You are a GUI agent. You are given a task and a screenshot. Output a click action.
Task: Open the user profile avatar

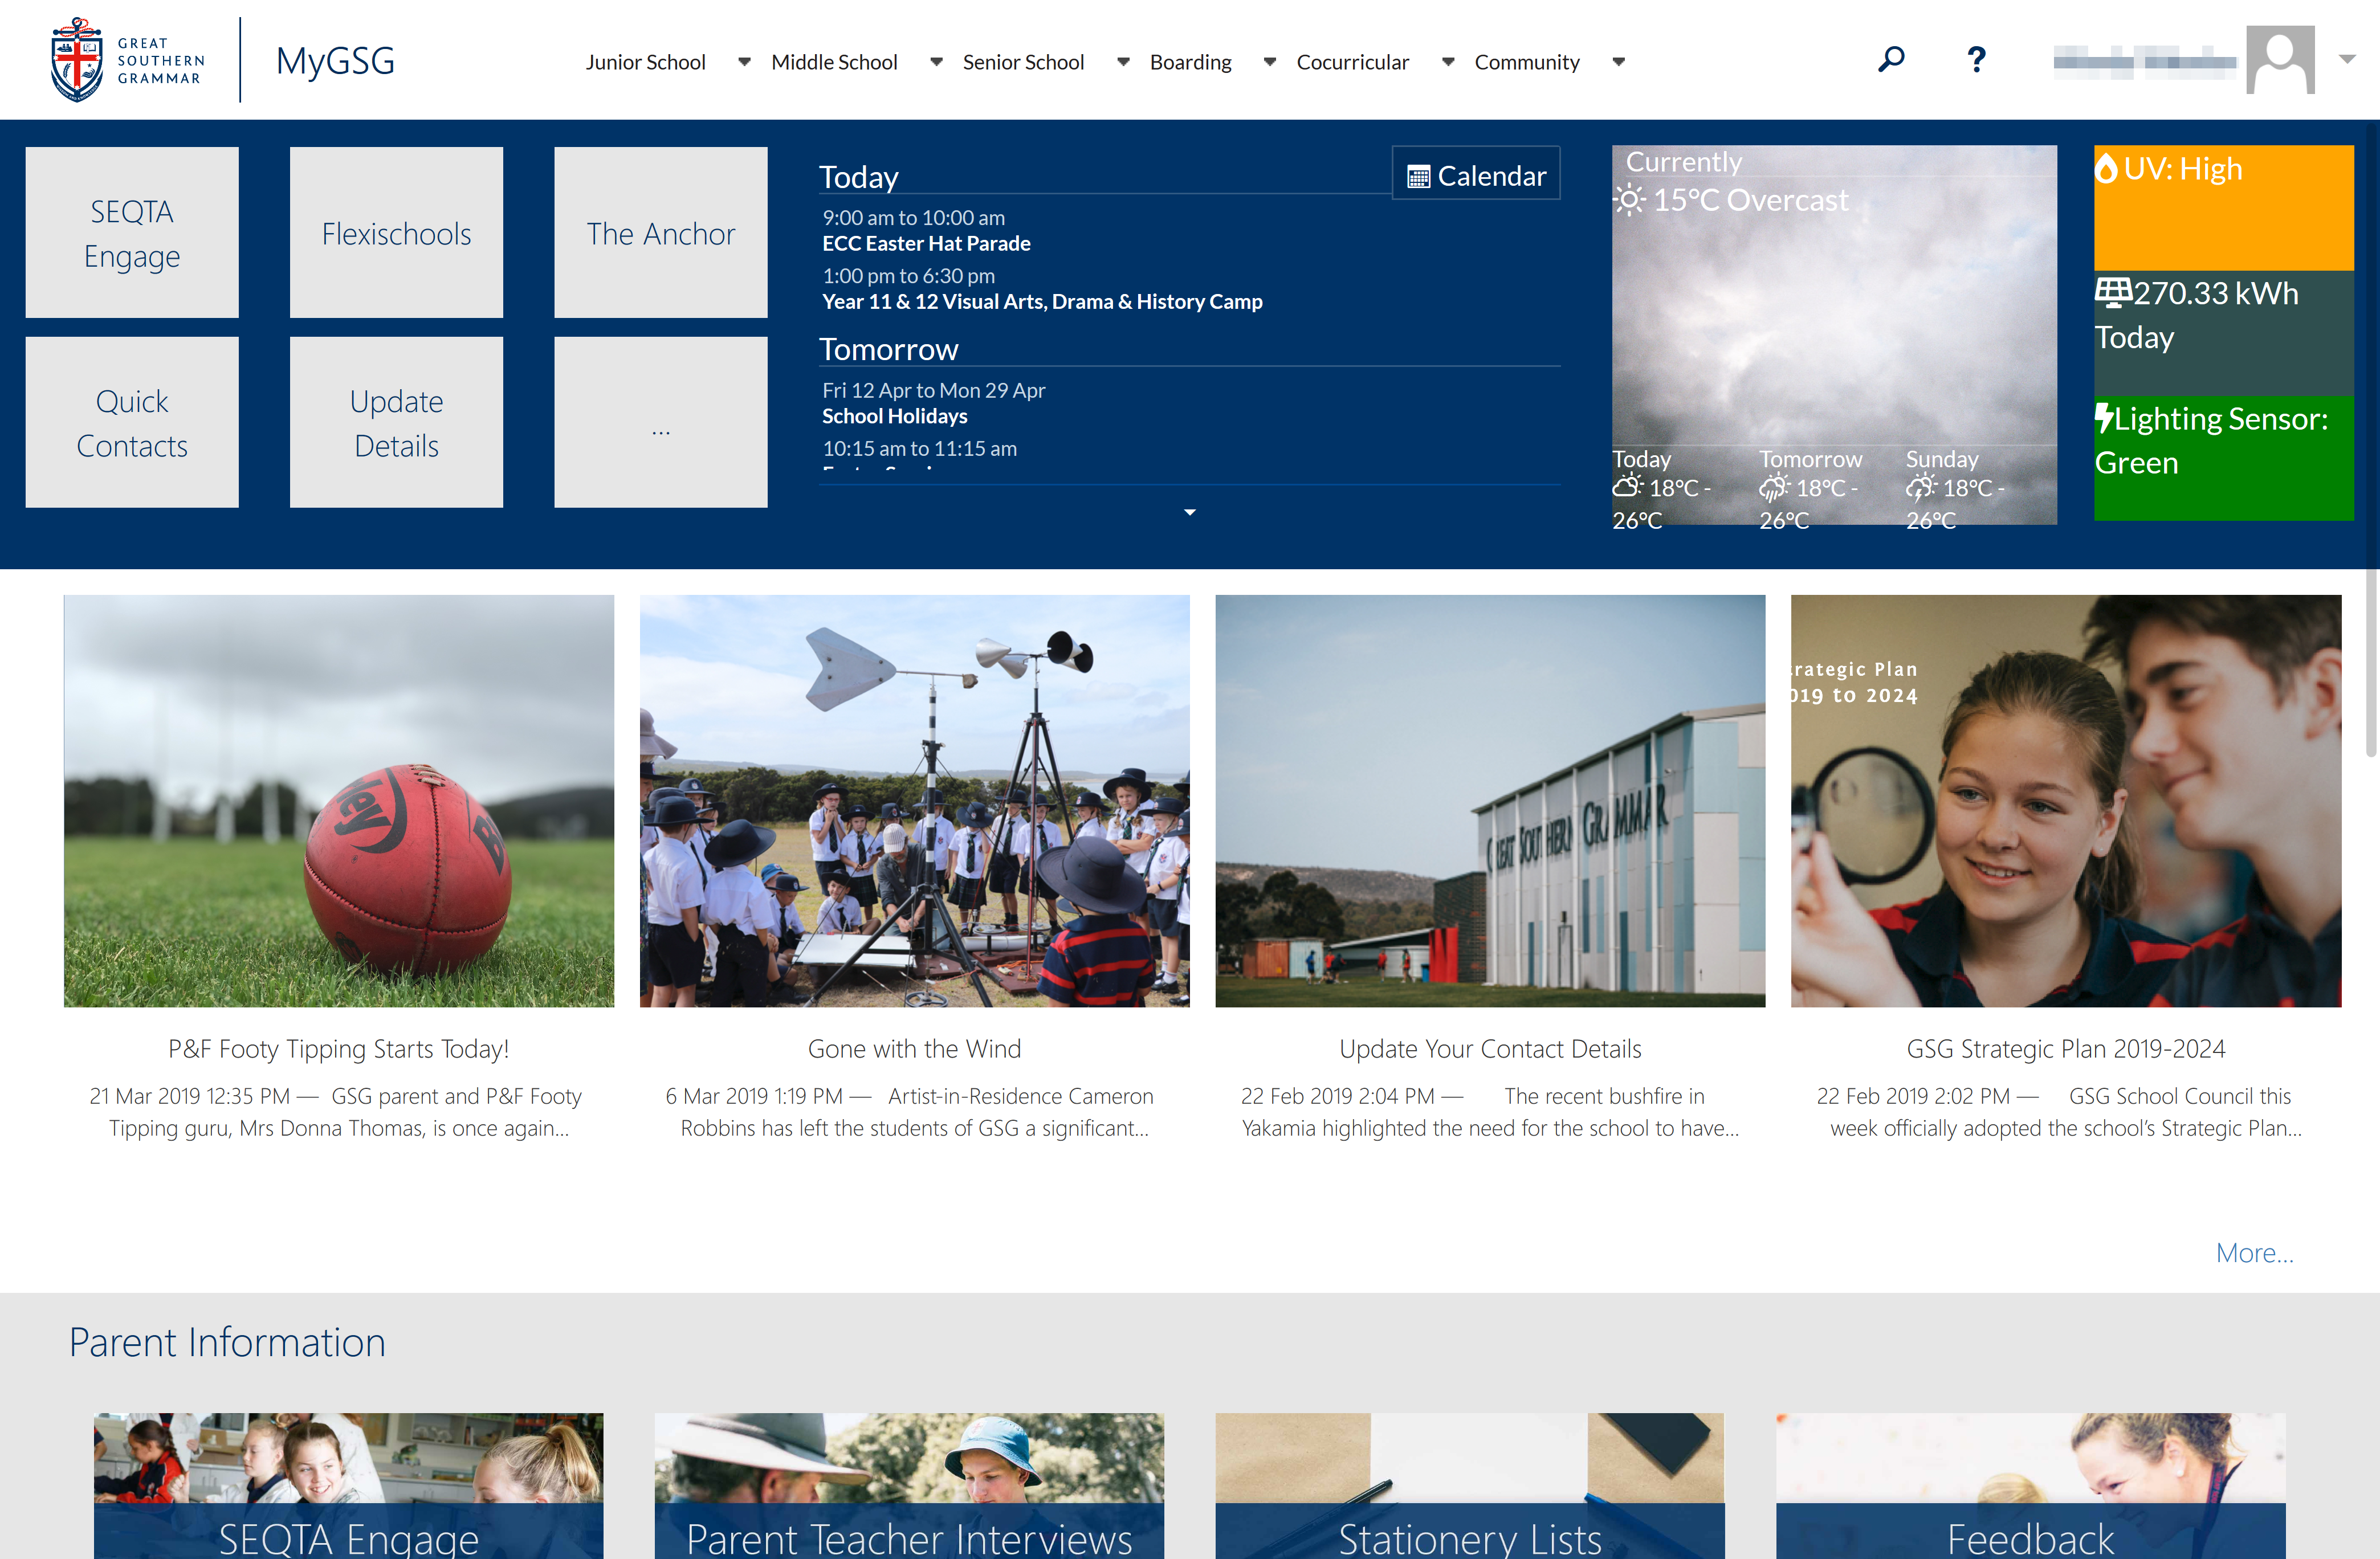pyautogui.click(x=2280, y=60)
